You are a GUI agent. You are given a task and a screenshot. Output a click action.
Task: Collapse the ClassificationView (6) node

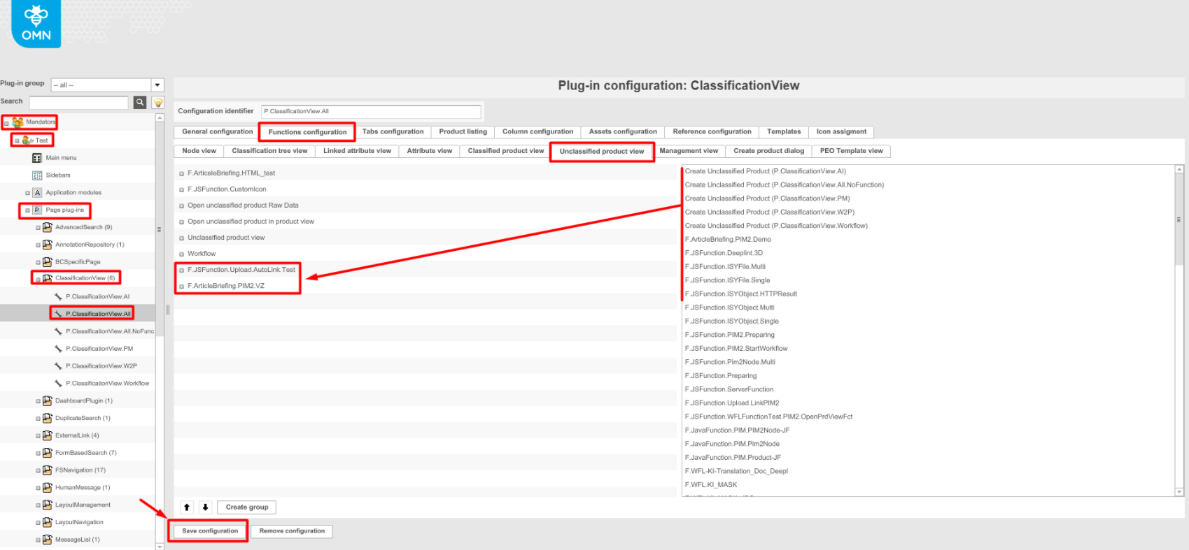tap(38, 279)
